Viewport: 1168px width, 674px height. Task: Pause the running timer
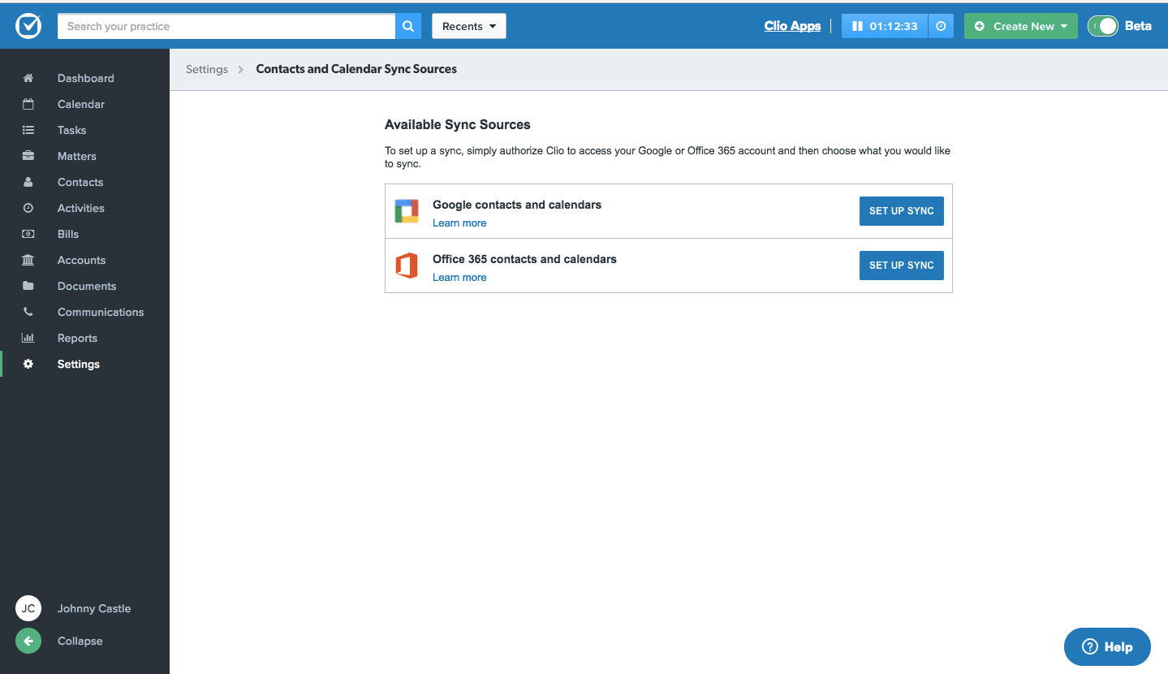857,26
